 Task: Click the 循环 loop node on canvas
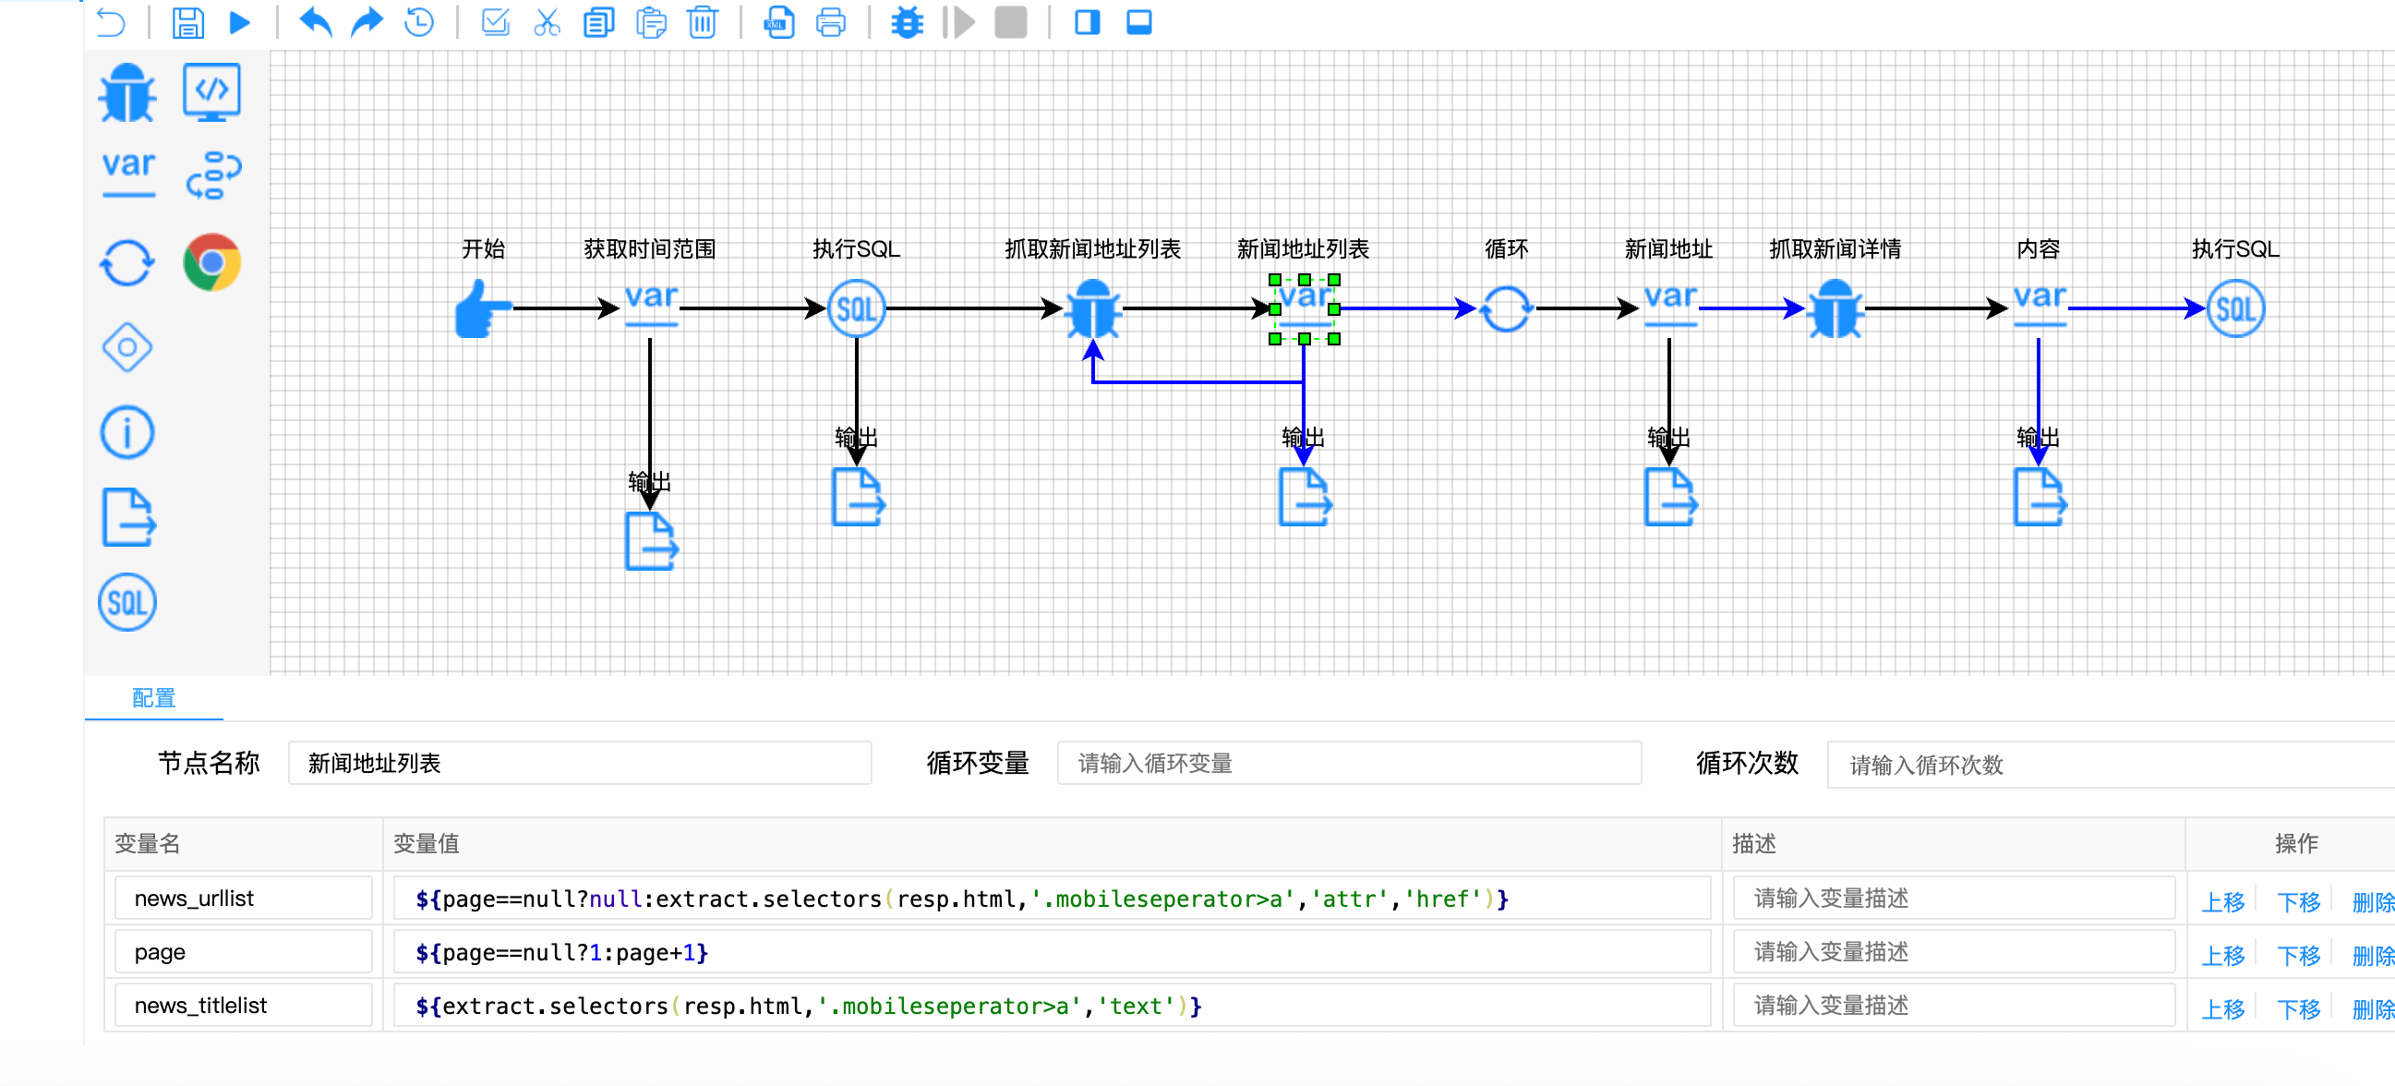point(1505,308)
